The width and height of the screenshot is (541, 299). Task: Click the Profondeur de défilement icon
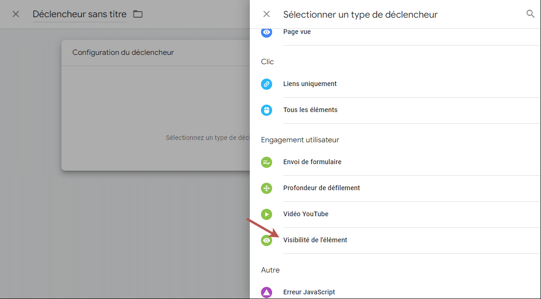pos(267,188)
